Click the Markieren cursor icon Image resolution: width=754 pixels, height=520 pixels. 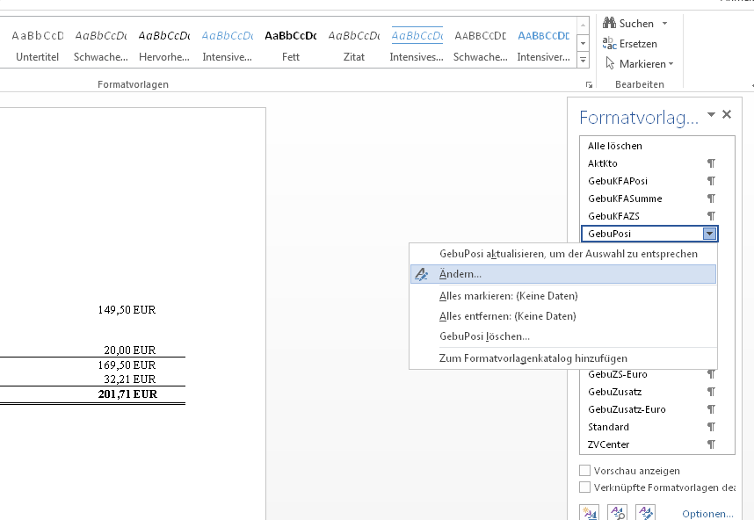(x=609, y=63)
